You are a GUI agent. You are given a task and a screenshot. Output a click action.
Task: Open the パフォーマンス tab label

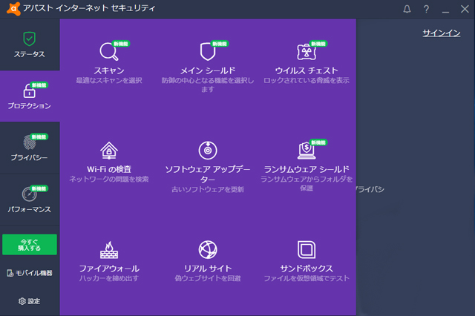[x=30, y=209]
